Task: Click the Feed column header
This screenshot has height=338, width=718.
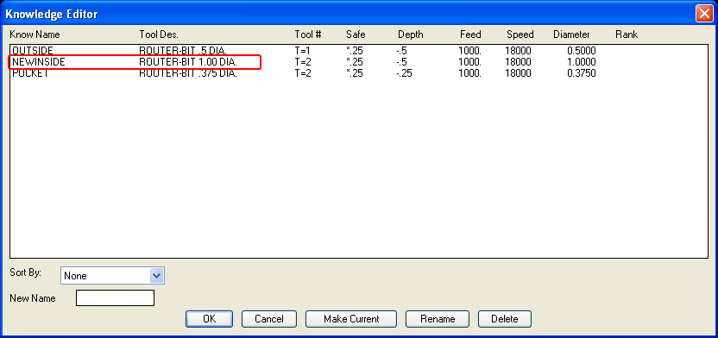Action: pyautogui.click(x=470, y=34)
